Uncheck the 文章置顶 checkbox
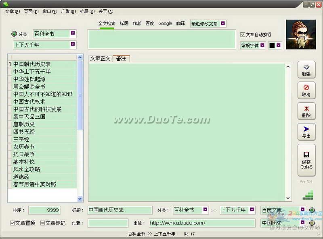Image resolution: width=323 pixels, height=239 pixels. click(13, 223)
